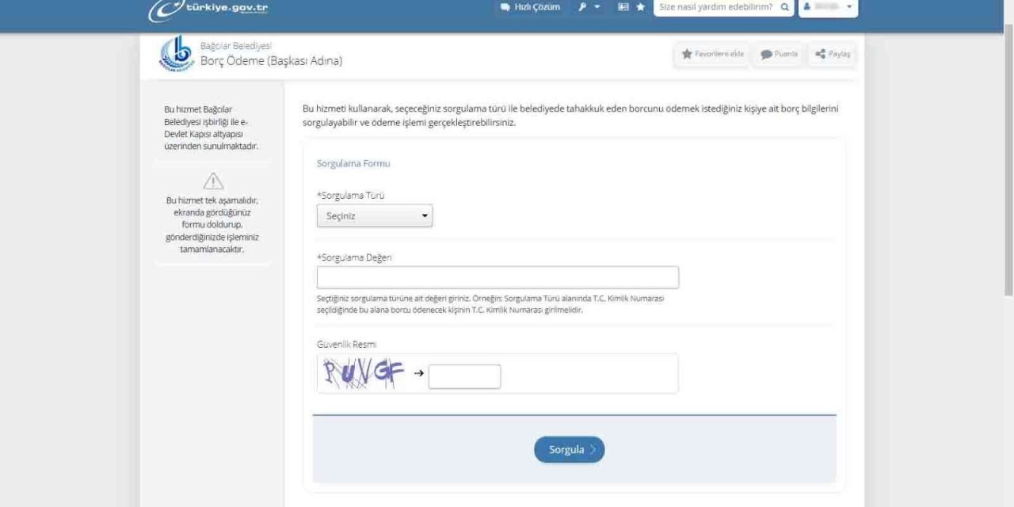Viewport: 1014px width, 507px height.
Task: Open the dropdown arrow next to the key icon
Action: click(x=597, y=7)
